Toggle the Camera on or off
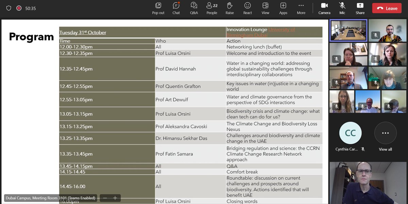Screen dimensions: 408x204 point(324,8)
